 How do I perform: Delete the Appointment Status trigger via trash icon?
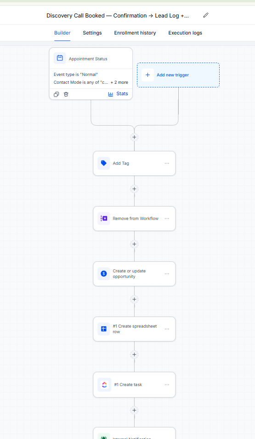tap(66, 94)
